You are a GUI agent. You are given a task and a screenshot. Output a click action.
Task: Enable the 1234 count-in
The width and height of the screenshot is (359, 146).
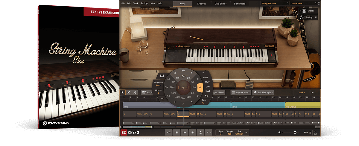point(208,133)
